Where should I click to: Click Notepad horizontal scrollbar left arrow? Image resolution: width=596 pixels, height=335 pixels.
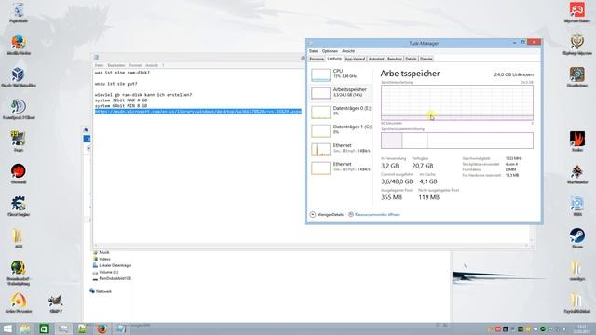point(96,245)
